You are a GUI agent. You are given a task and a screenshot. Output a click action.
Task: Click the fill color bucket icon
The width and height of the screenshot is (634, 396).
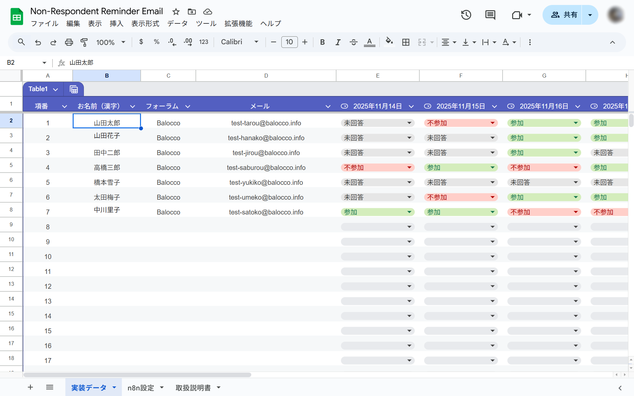tap(389, 42)
